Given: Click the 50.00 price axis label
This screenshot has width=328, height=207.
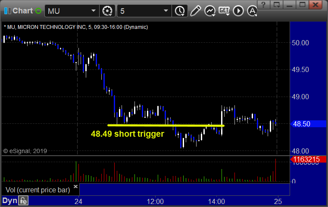Looking at the screenshot, I should point(300,43).
